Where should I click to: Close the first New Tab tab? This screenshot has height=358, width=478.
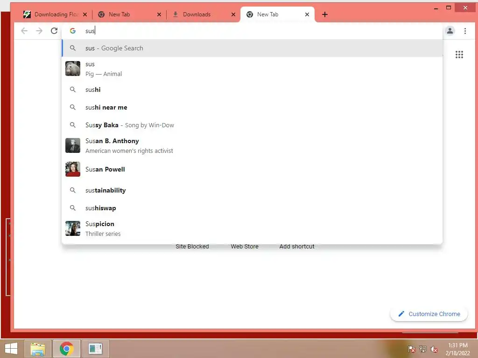(159, 14)
